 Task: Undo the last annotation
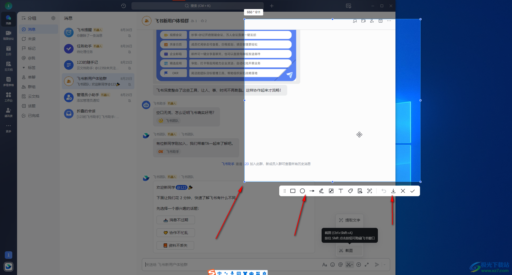pos(384,191)
